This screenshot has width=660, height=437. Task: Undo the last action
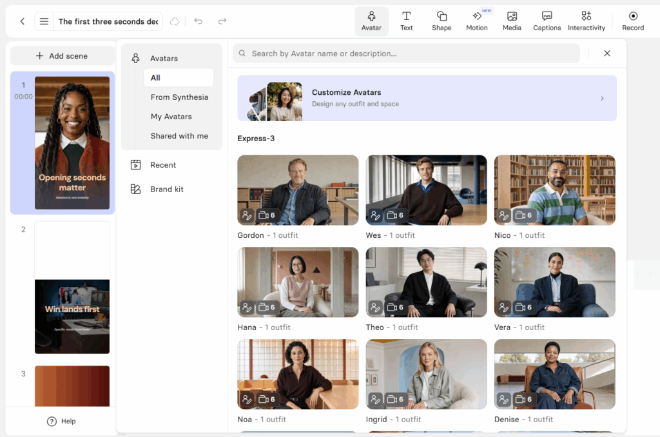point(199,21)
